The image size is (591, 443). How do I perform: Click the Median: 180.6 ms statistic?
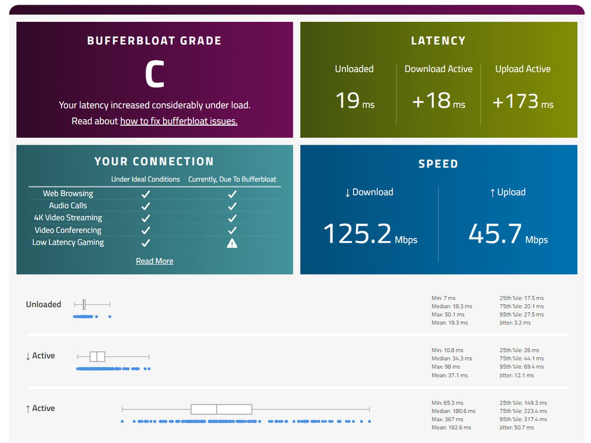(453, 411)
